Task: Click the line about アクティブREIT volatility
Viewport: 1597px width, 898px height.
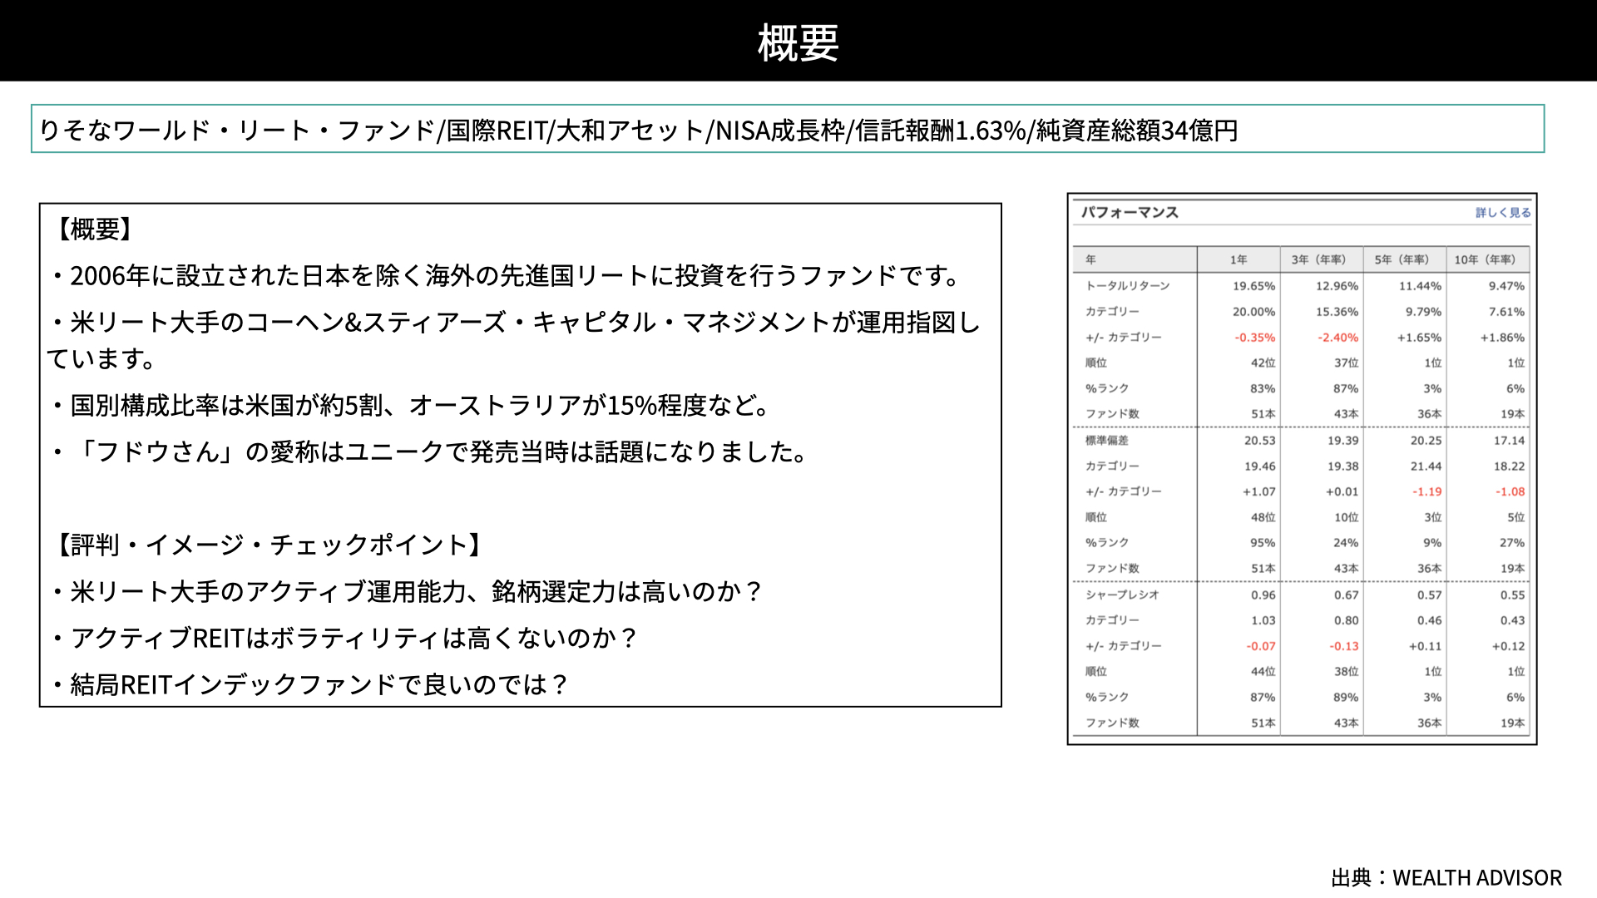Action: tap(344, 638)
